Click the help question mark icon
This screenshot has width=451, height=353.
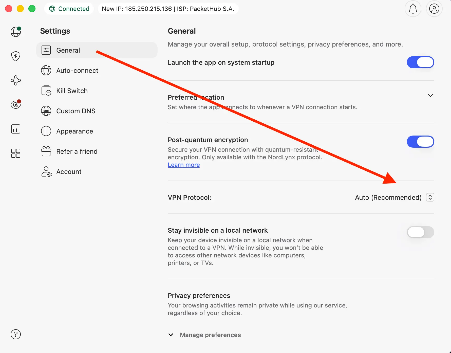click(x=16, y=334)
